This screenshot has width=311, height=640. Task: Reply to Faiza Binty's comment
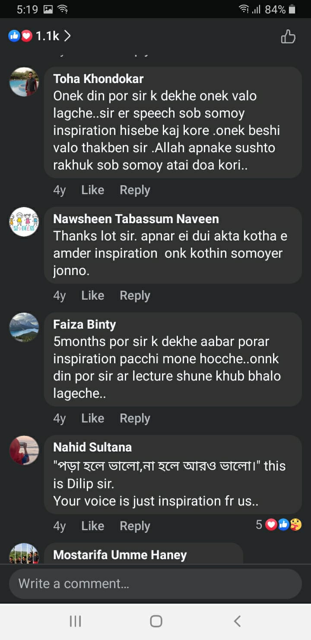tap(135, 419)
